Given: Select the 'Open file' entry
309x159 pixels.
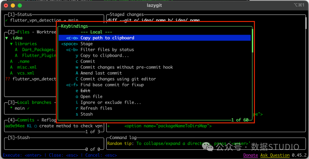Looking at the screenshot, I should point(154,96).
